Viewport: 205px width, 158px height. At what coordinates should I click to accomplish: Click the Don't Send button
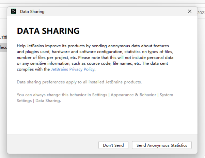click(x=113, y=145)
